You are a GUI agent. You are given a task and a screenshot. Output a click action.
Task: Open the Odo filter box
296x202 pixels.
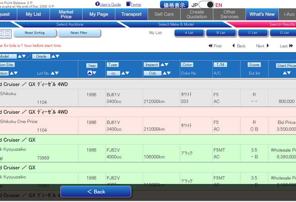pos(153,73)
